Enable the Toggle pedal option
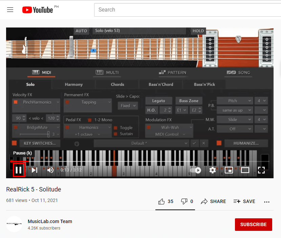 [115, 128]
